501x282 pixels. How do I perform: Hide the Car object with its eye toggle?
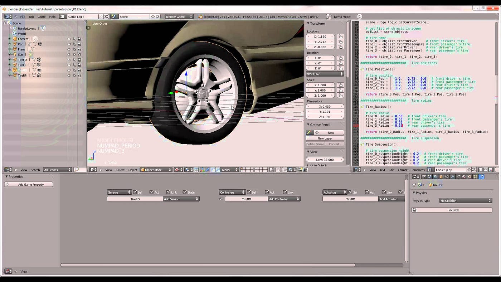click(69, 44)
